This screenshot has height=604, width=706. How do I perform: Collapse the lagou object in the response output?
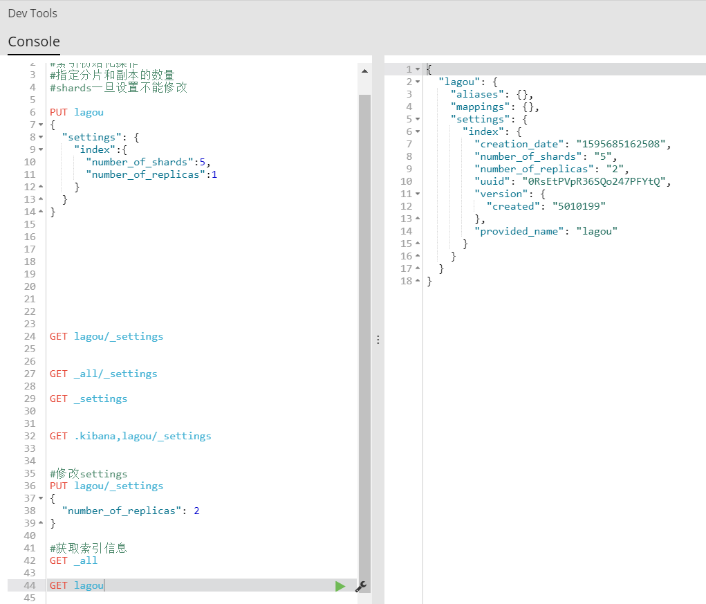tap(416, 81)
